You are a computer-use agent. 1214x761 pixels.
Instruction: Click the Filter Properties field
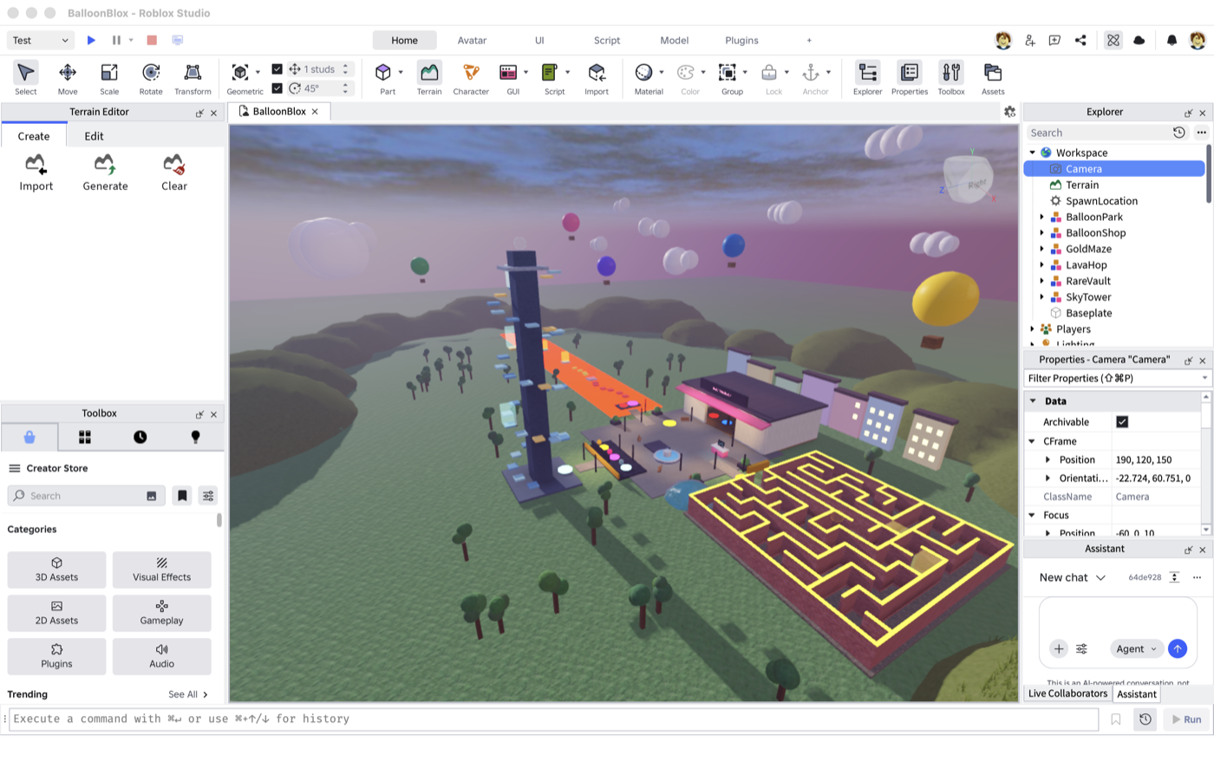[x=1118, y=378]
